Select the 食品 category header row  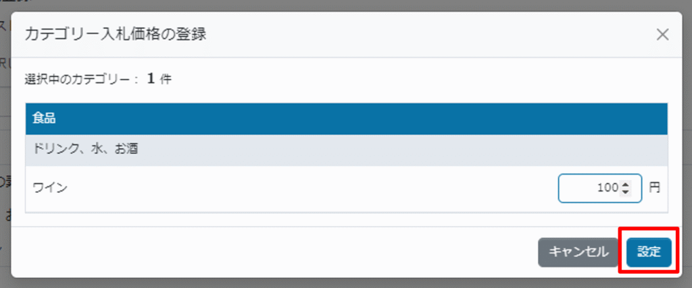pos(347,119)
